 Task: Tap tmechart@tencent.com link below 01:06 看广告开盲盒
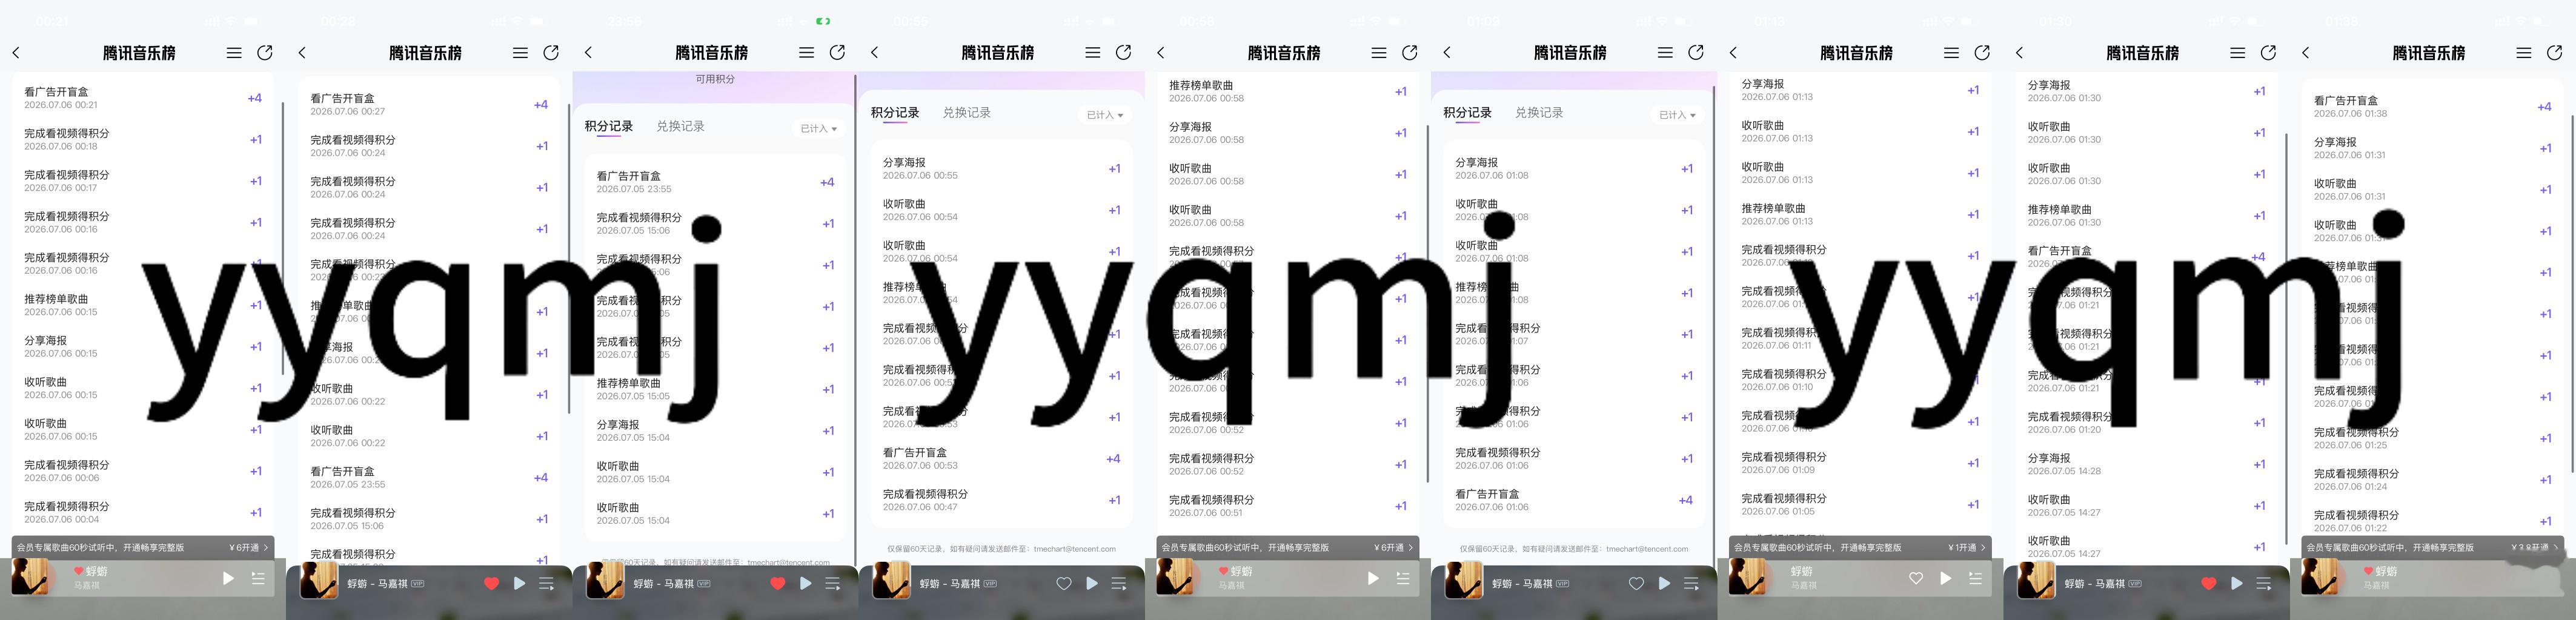coord(1647,548)
